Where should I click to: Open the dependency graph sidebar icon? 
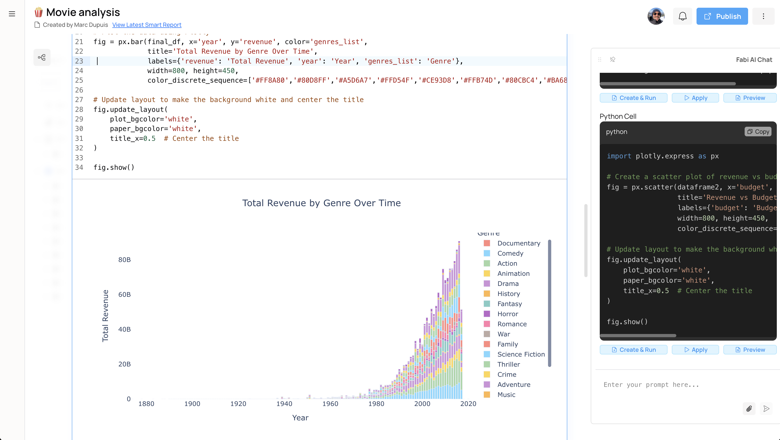42,57
